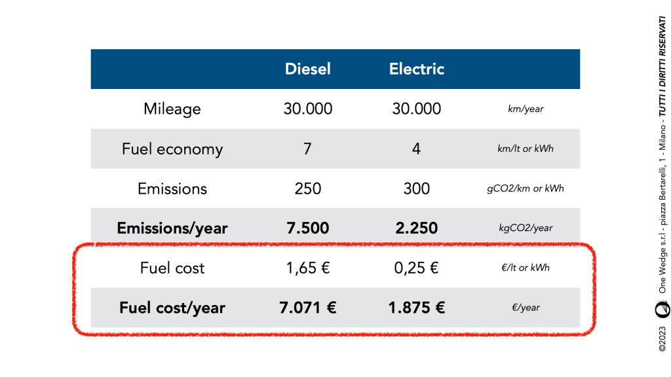Select the Emissions/year row label
Viewport: 671px width, 377px height.
coord(172,228)
